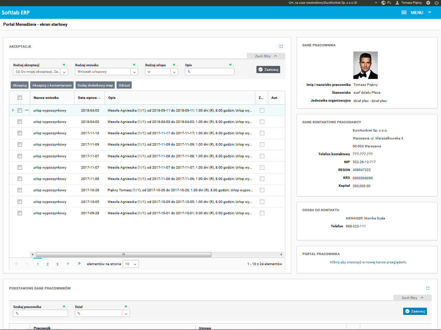Go to next page of results
441x330 pixels.
tap(68, 264)
